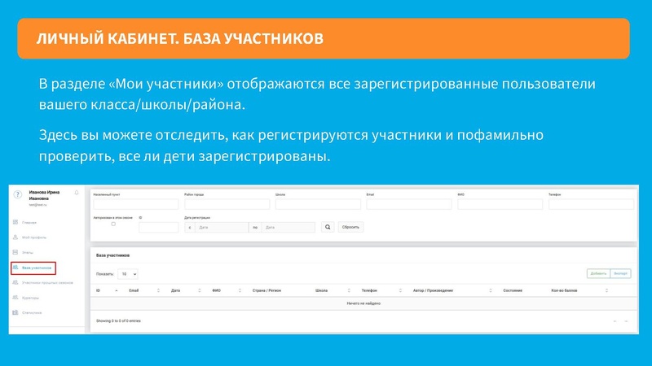The height and width of the screenshot is (366, 652).
Task: Open Кураторы in the sidebar
Action: [x=30, y=298]
